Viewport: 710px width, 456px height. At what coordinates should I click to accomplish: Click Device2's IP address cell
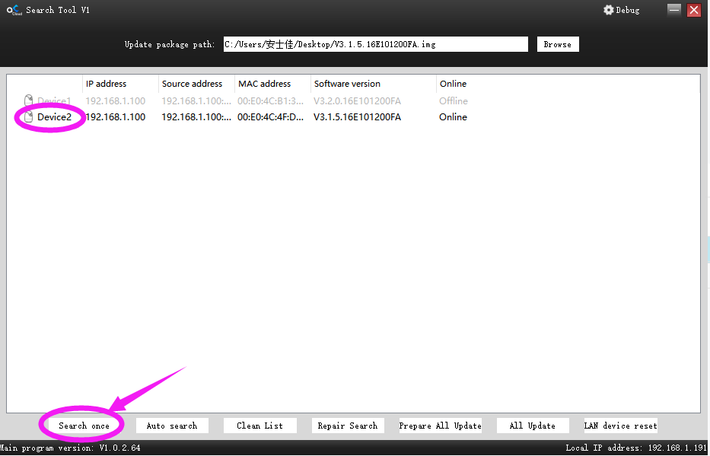(x=116, y=117)
